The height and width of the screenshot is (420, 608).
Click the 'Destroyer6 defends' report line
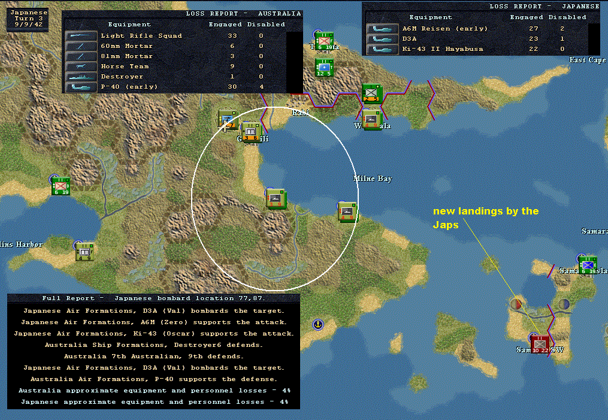point(153,345)
